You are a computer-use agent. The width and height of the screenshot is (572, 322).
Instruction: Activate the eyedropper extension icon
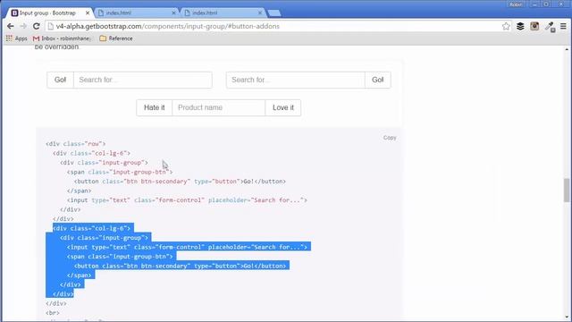point(550,27)
